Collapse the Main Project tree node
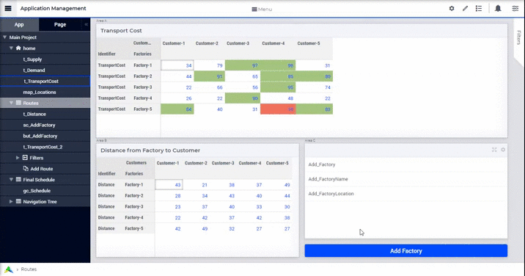The image size is (525, 276). pyautogui.click(x=4, y=37)
